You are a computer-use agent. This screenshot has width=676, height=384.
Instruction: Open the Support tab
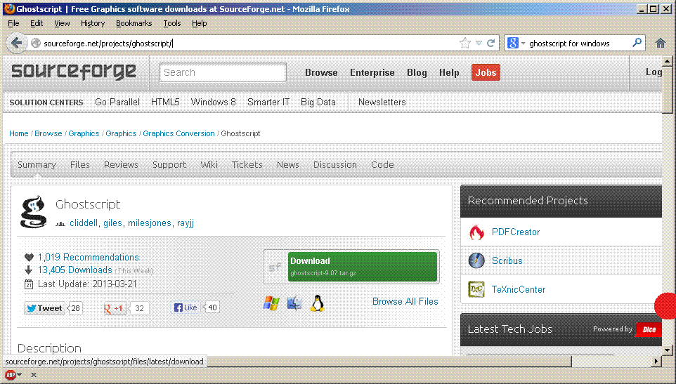[169, 164]
